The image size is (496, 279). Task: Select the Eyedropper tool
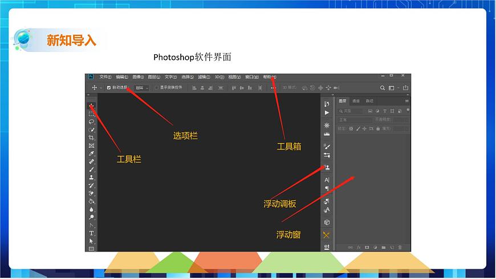tap(91, 153)
